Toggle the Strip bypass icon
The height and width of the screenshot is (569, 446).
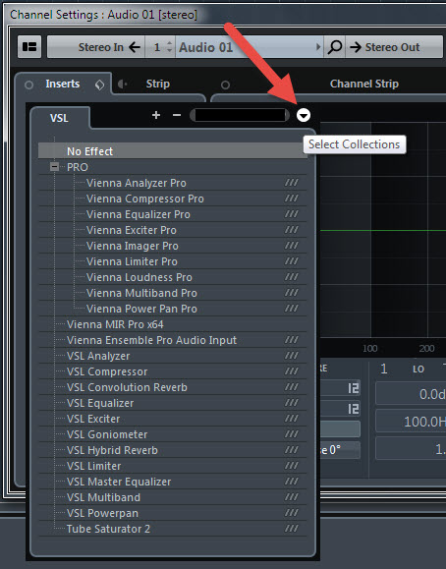pos(122,85)
